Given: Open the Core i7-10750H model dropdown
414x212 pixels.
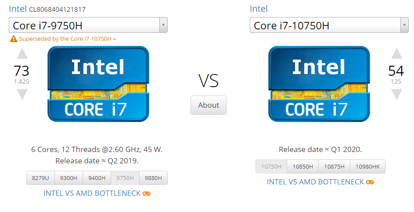Looking at the screenshot, I should [x=329, y=25].
